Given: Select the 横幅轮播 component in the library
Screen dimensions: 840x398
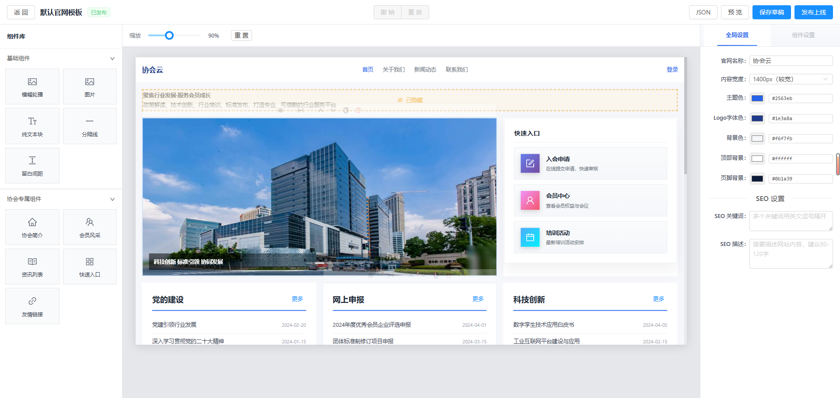Looking at the screenshot, I should click(32, 86).
